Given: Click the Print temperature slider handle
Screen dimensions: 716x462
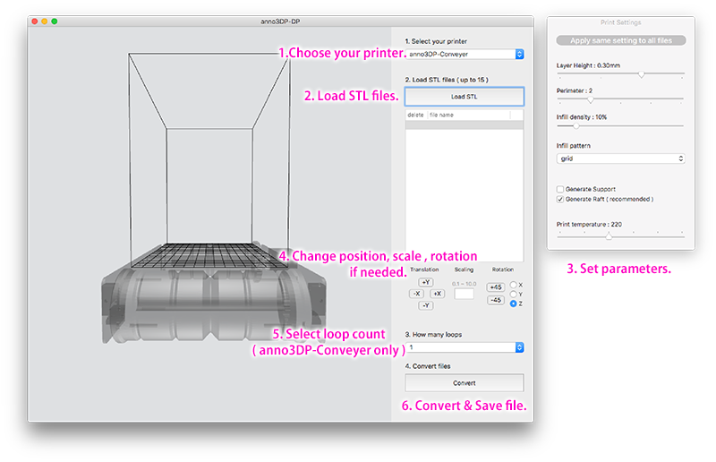Looking at the screenshot, I should [609, 235].
